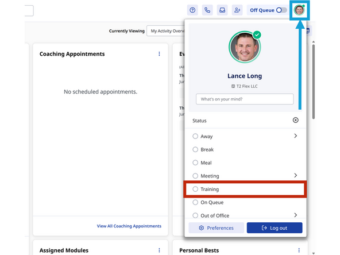Click the page vertical scrollbar
The width and height of the screenshot is (340, 255).
[x=314, y=82]
